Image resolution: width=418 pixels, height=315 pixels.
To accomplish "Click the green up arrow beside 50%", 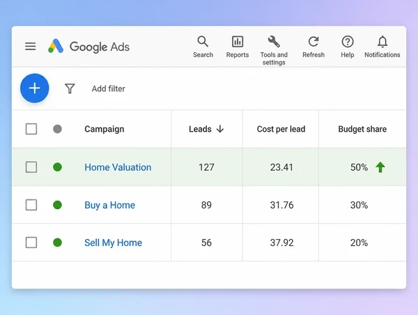I will (380, 167).
